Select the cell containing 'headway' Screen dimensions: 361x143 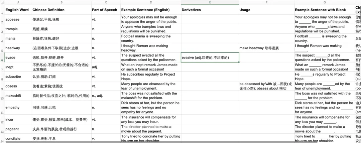18,48
